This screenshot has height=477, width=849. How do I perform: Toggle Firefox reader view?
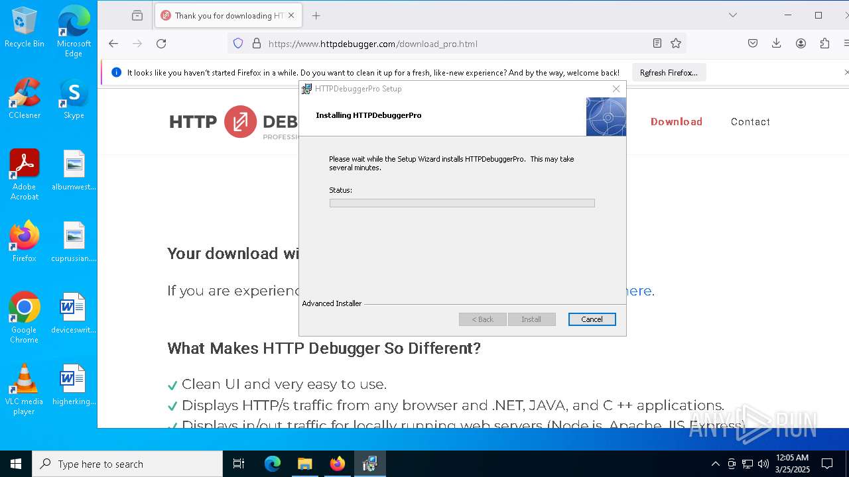[657, 44]
